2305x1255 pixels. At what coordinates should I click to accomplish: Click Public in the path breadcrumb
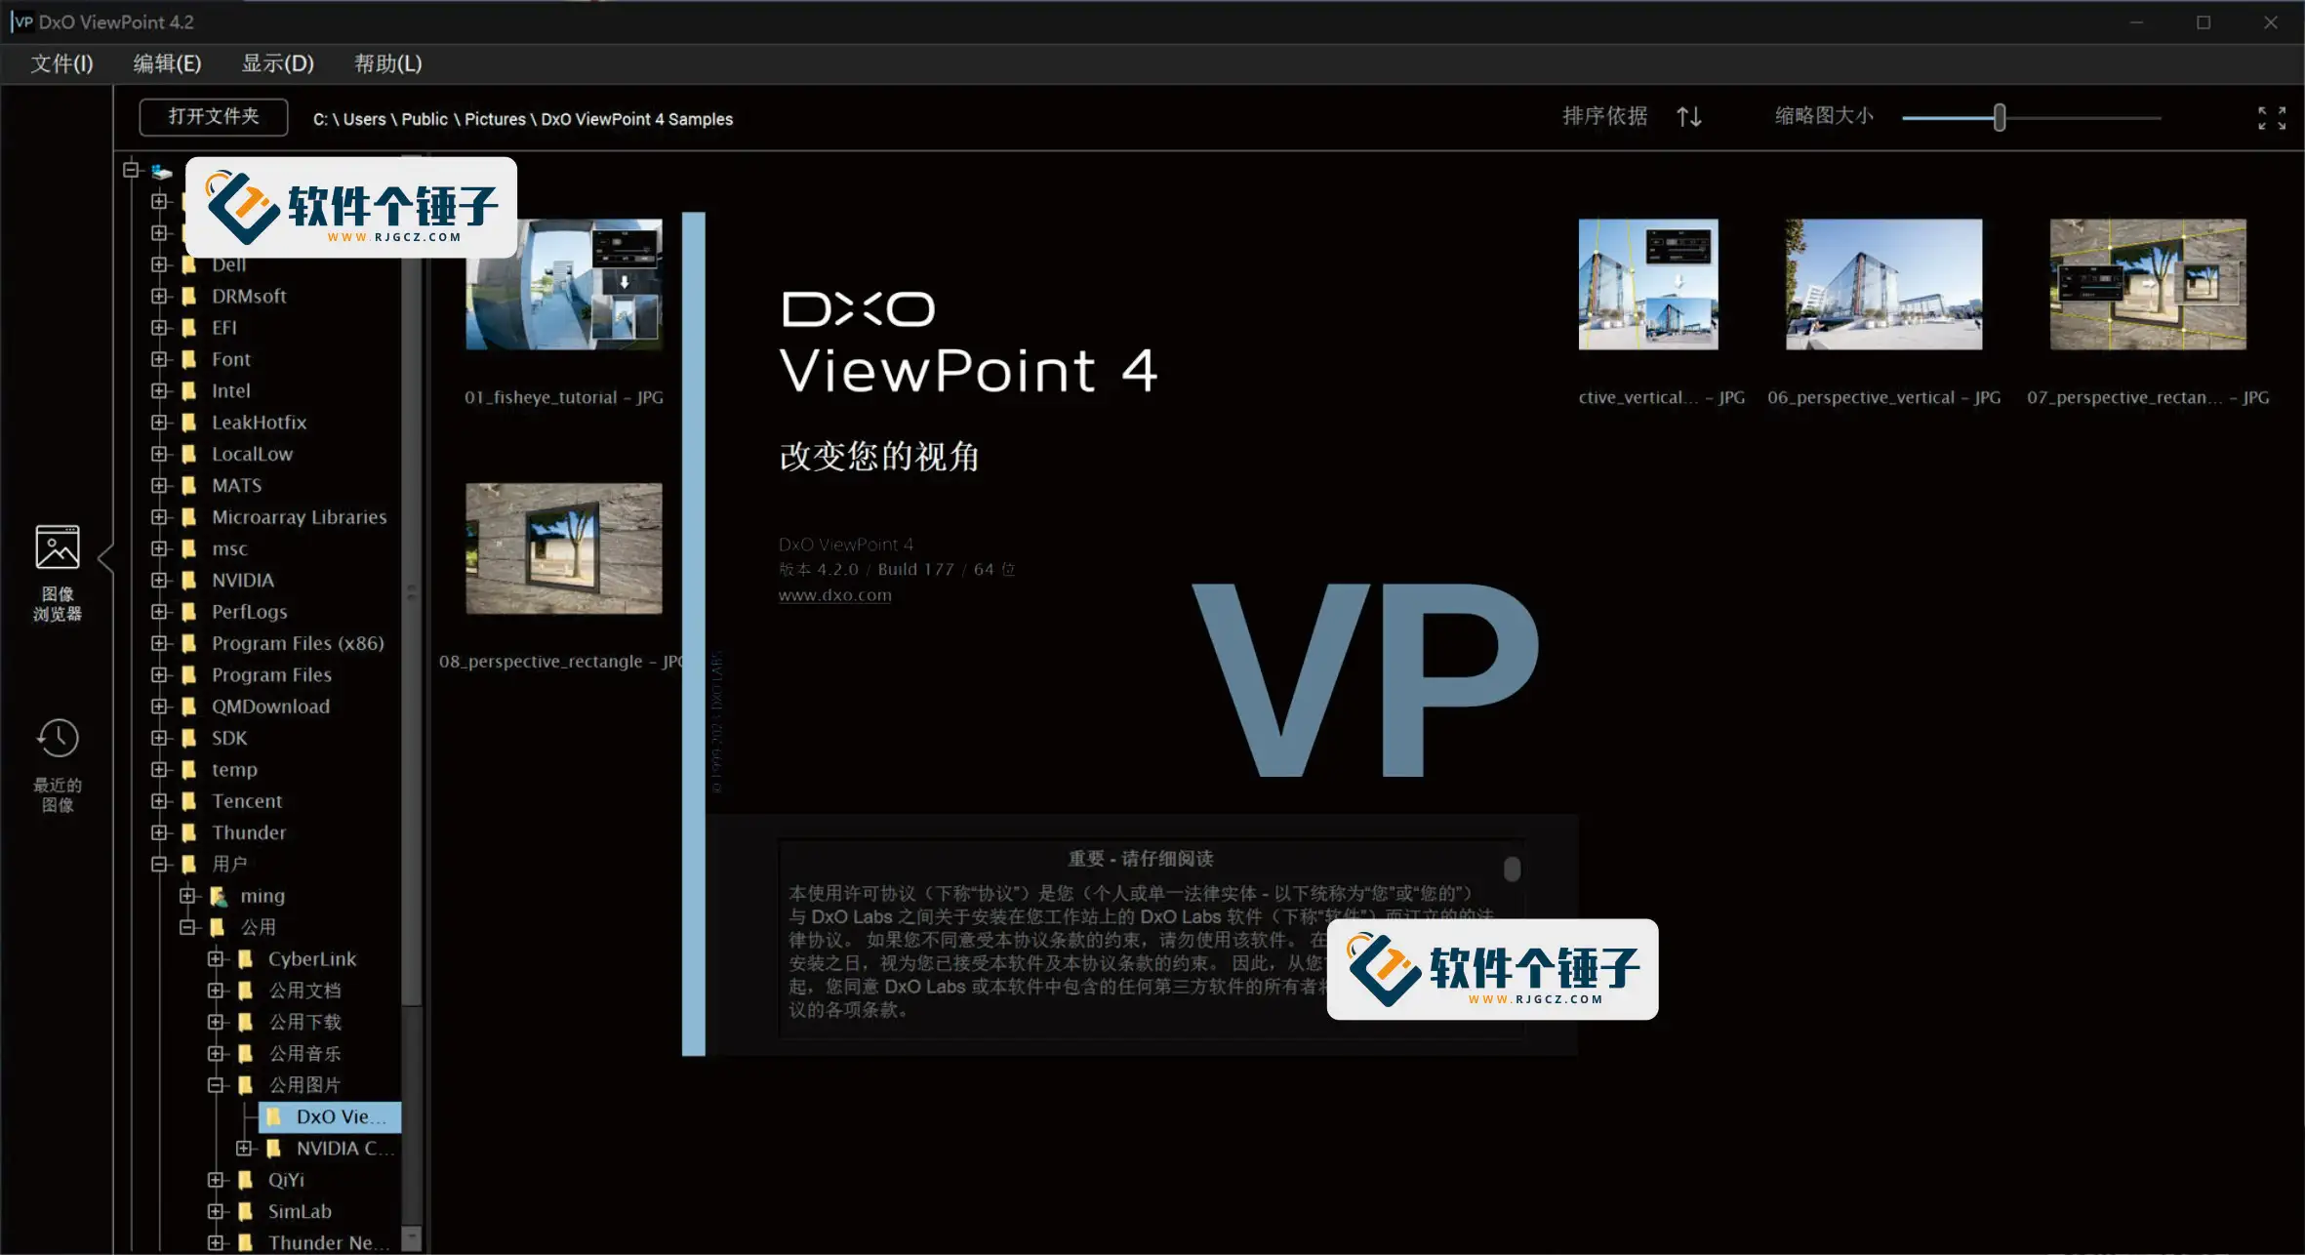pos(425,119)
